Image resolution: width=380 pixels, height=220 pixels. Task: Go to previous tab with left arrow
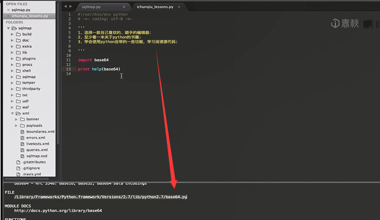(66, 7)
